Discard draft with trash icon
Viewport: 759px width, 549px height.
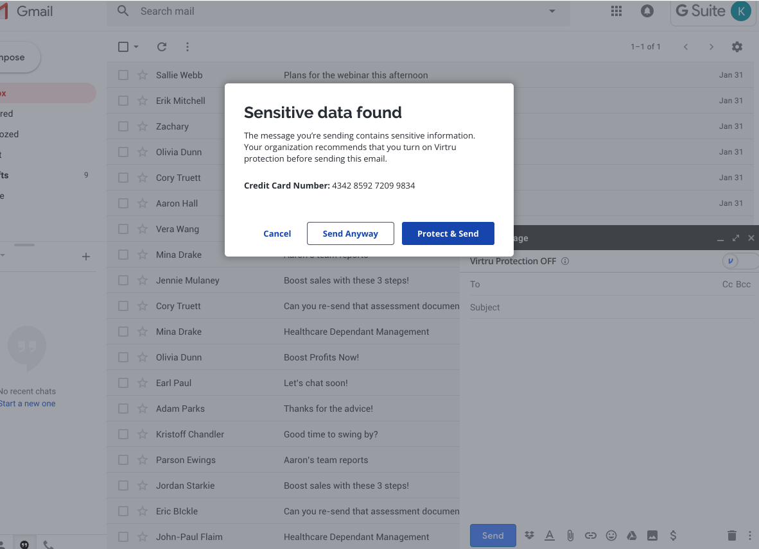coord(732,536)
